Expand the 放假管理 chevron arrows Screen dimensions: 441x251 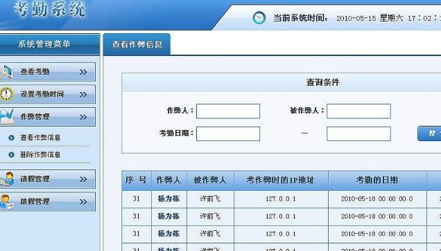[x=83, y=202]
